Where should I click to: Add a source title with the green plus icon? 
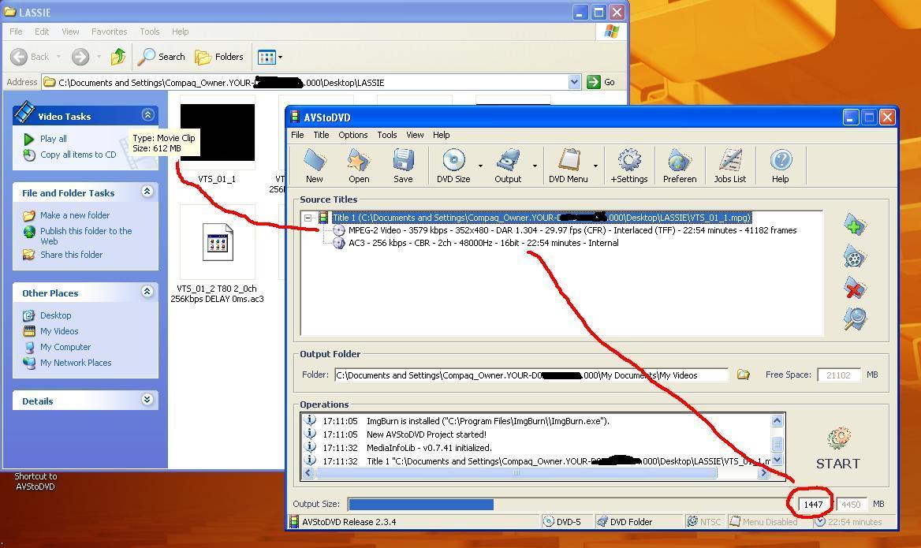855,226
